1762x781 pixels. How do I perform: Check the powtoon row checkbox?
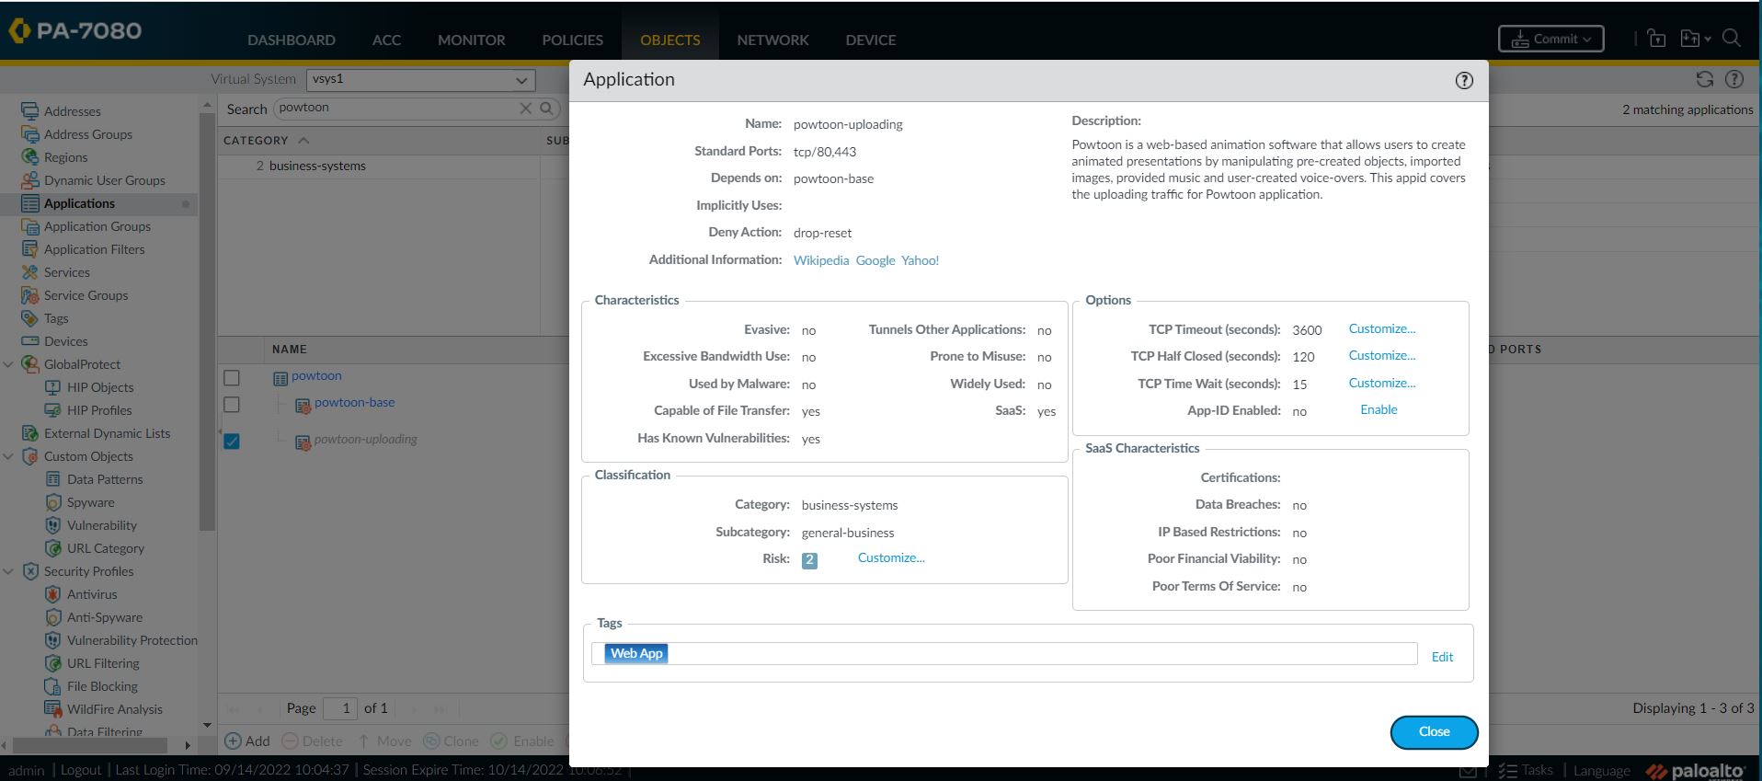[232, 378]
